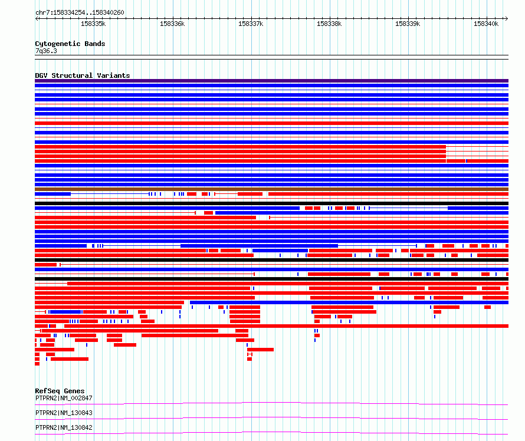Viewport: 525px width, 441px height.
Task: Select the 158337k ruler position label
Action: click(x=251, y=24)
